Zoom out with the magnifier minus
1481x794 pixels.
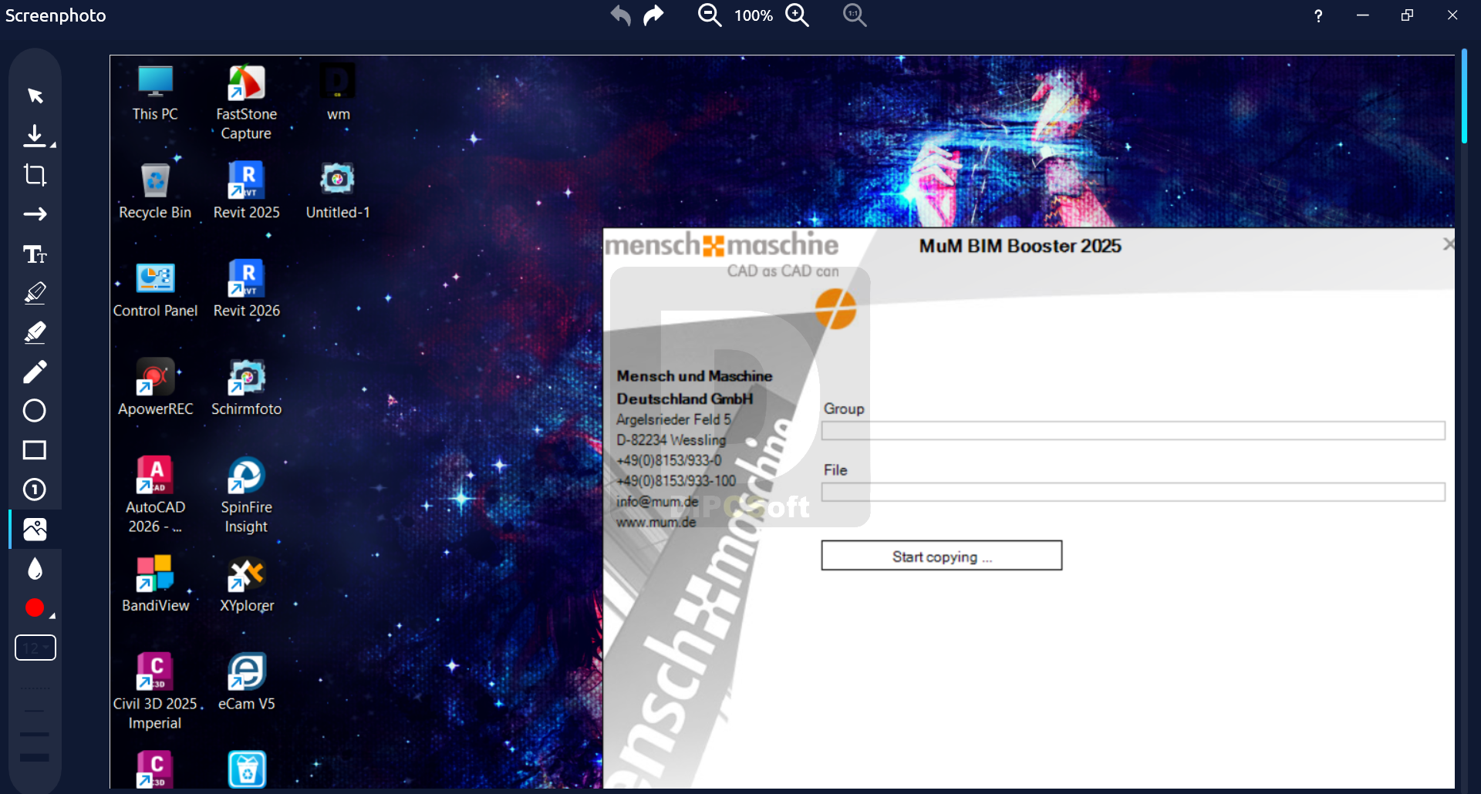click(x=710, y=15)
